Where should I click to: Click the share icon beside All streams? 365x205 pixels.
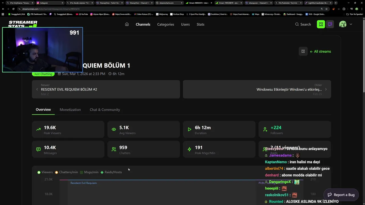[303, 51]
